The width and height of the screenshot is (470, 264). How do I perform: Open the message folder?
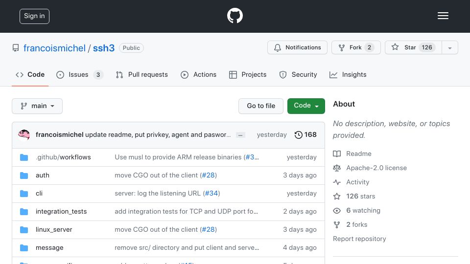[x=49, y=247]
